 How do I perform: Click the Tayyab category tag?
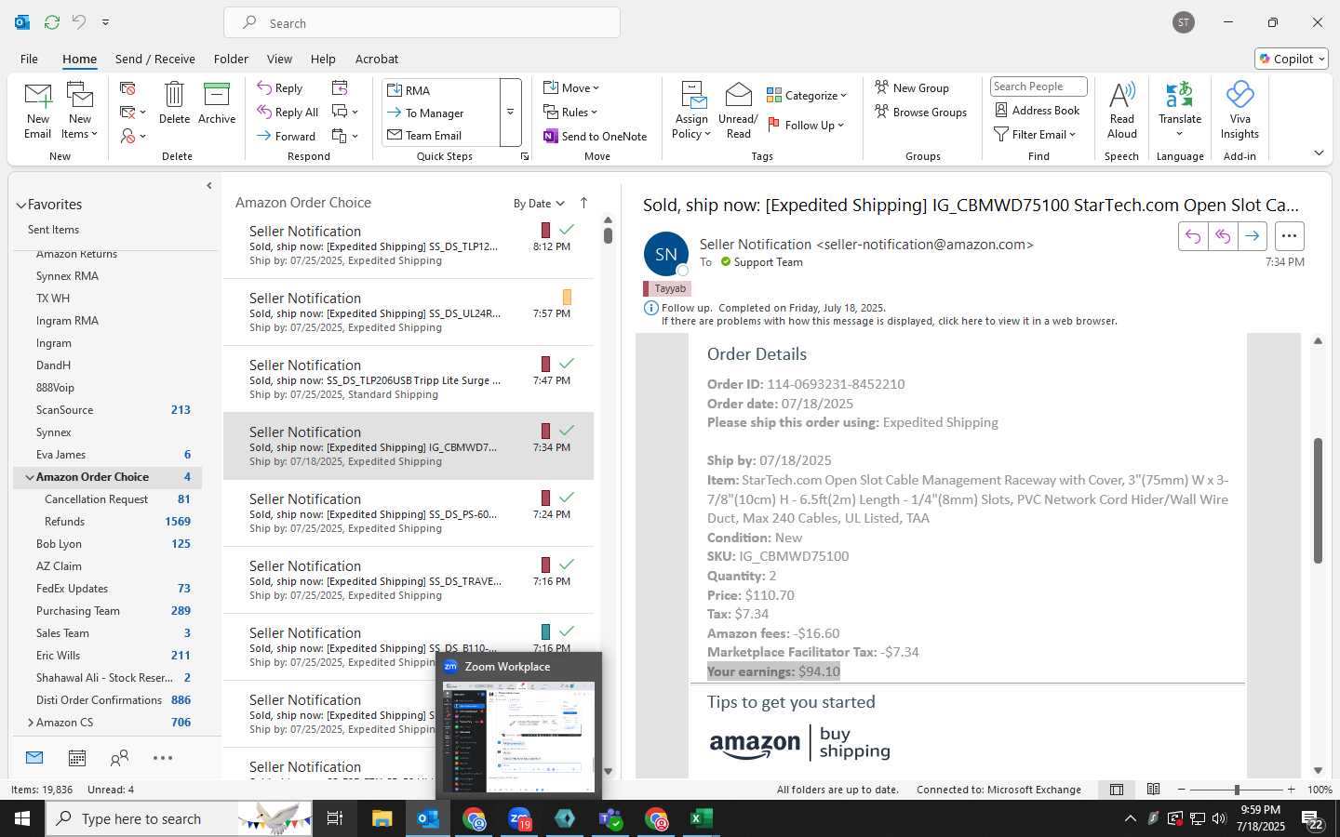click(666, 288)
